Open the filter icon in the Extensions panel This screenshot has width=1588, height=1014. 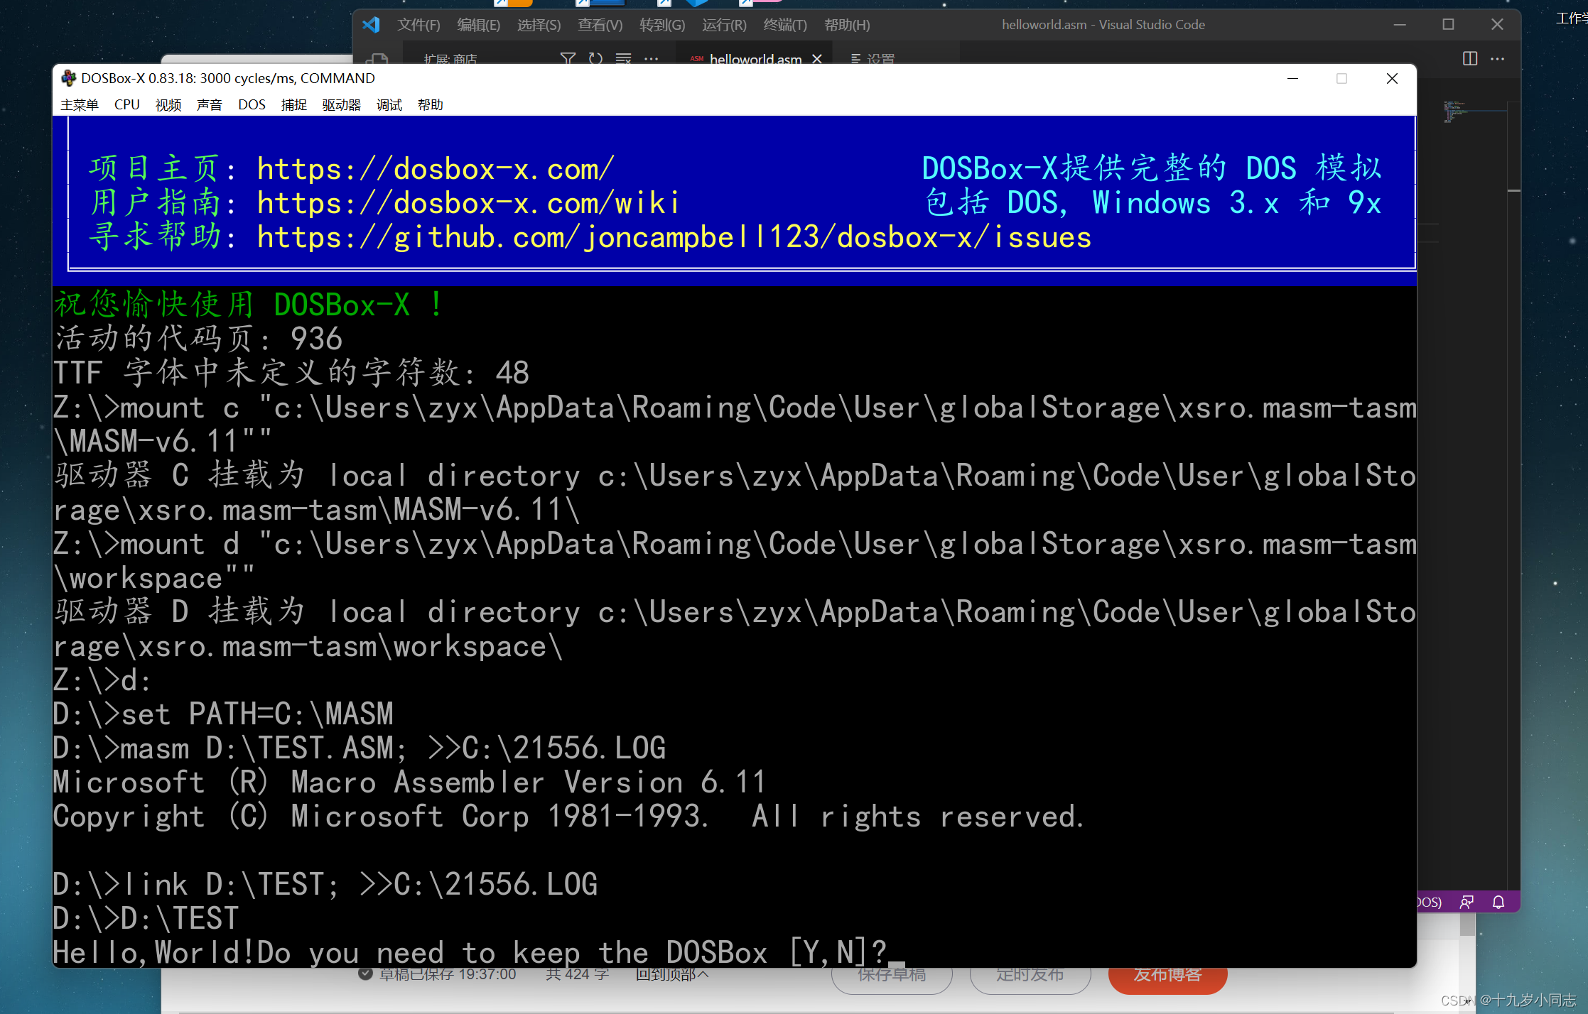coord(568,58)
